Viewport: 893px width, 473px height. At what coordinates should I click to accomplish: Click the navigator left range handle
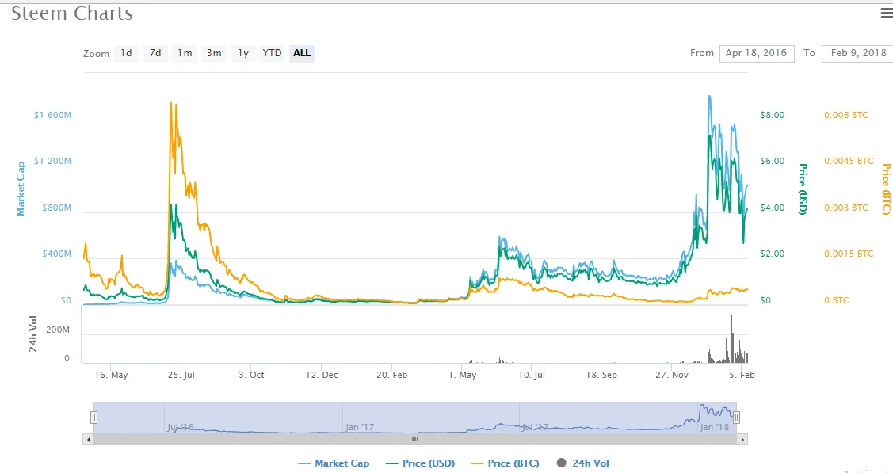(93, 418)
